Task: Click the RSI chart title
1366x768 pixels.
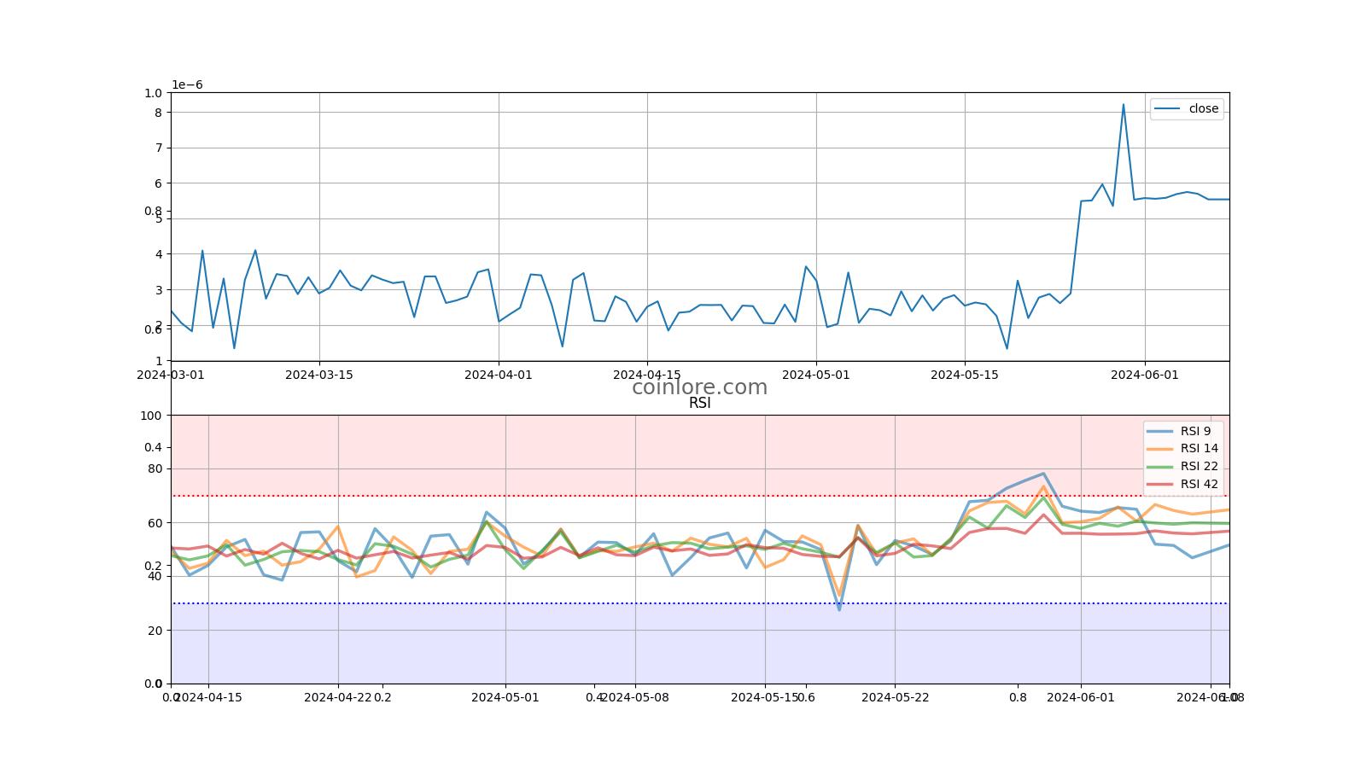Action: point(699,404)
